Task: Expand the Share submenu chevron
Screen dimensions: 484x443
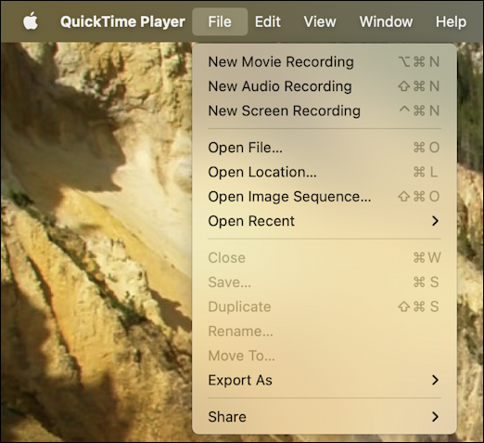Action: tap(435, 417)
